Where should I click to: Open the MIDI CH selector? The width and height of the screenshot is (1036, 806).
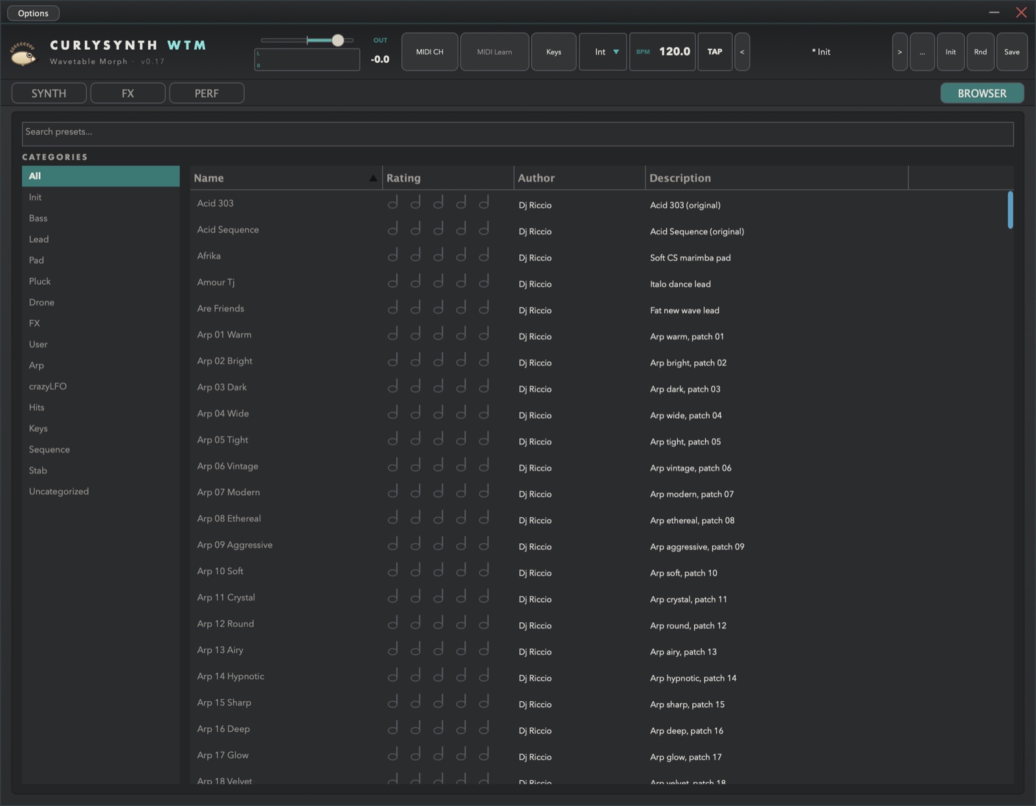[429, 52]
